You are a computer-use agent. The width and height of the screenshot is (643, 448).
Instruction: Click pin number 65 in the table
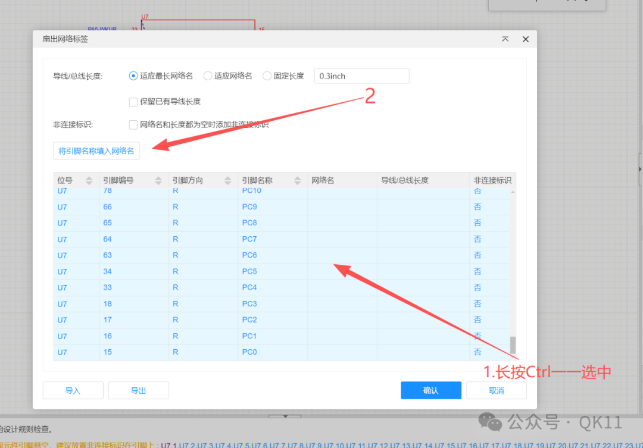click(x=107, y=223)
